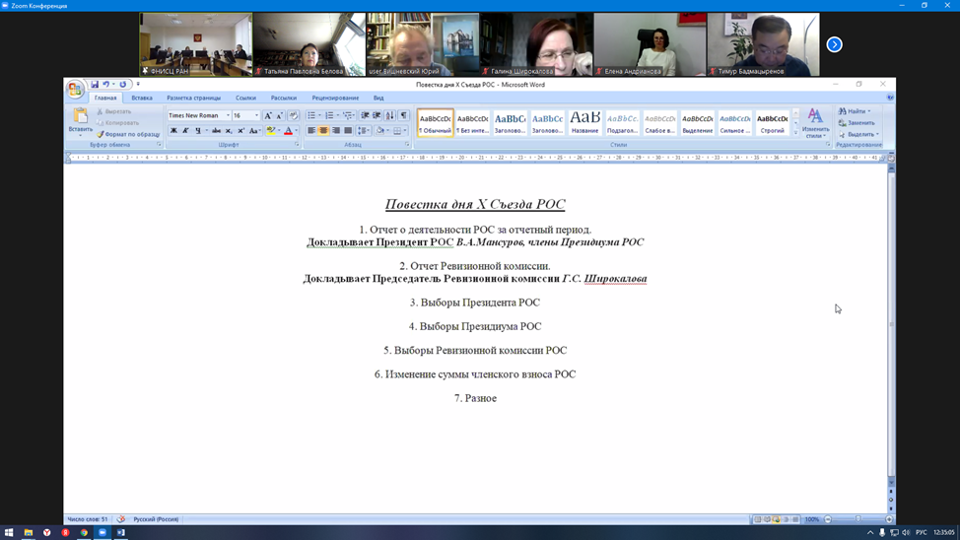Image resolution: width=960 pixels, height=540 pixels.
Task: Center-align the paragraph text
Action: pyautogui.click(x=323, y=131)
